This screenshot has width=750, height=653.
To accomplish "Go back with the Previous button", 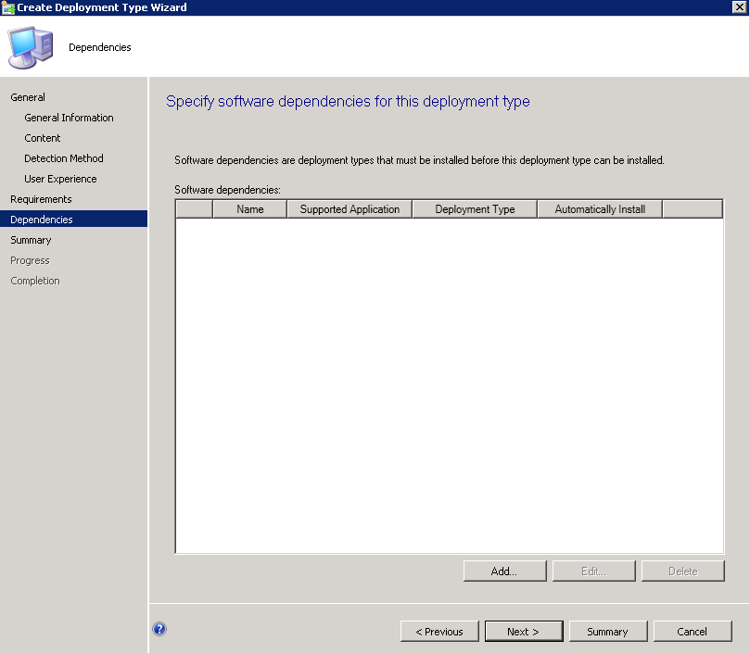I will [439, 632].
